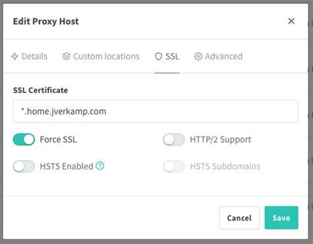Click the lightning bolt Details icon

click(x=15, y=57)
